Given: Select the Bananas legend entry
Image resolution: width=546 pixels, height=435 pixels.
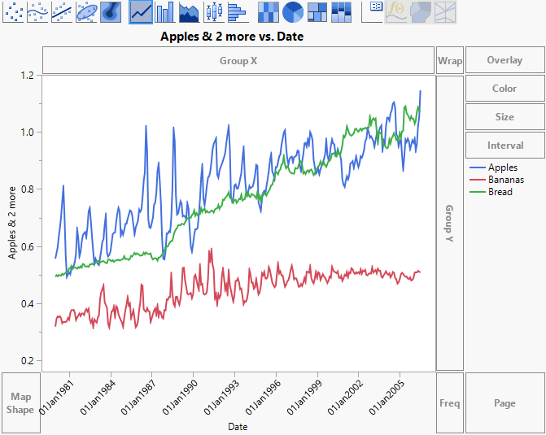Looking at the screenshot, I should pyautogui.click(x=505, y=180).
